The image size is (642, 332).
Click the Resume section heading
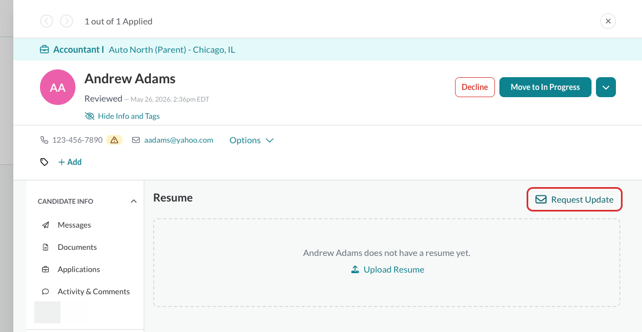coord(173,198)
